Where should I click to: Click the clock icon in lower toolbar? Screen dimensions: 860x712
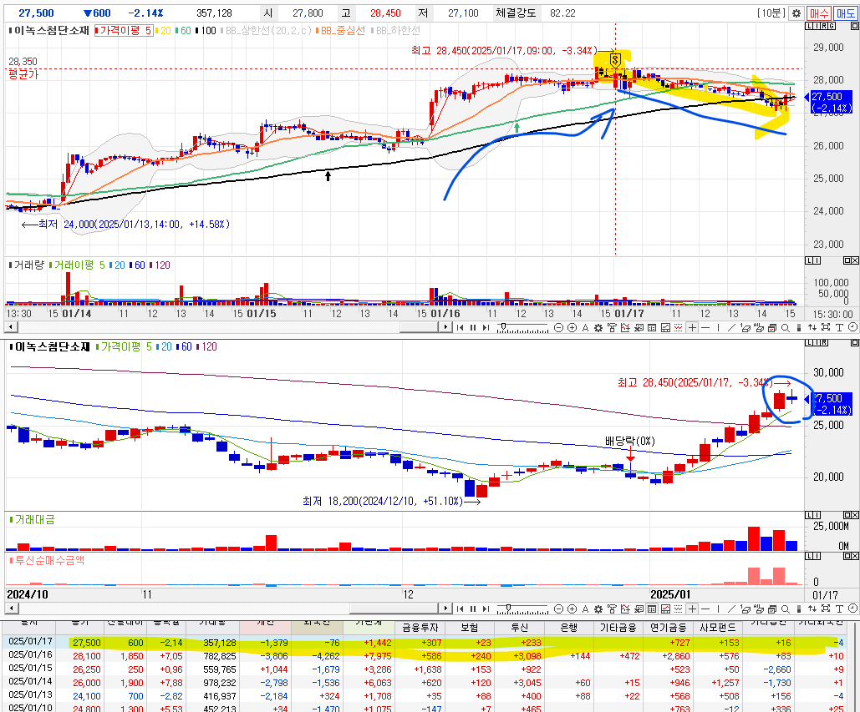(852, 608)
